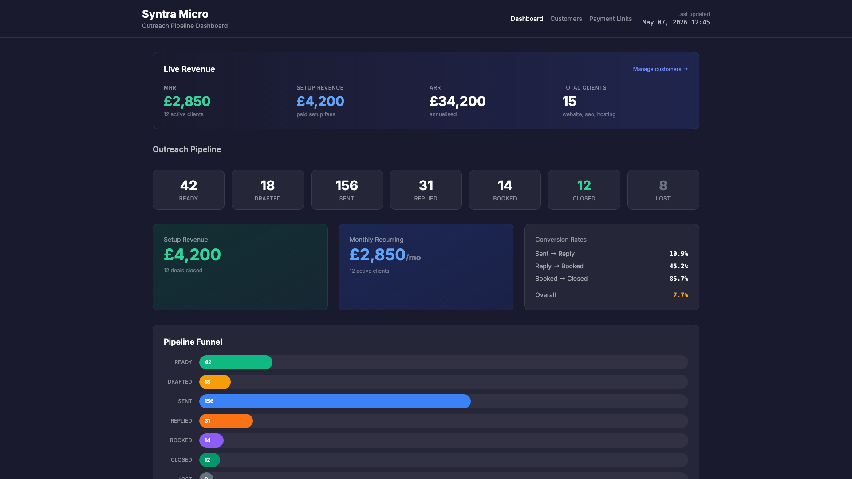852x479 pixels.
Task: Click the green Closed funnel bar
Action: [209, 460]
